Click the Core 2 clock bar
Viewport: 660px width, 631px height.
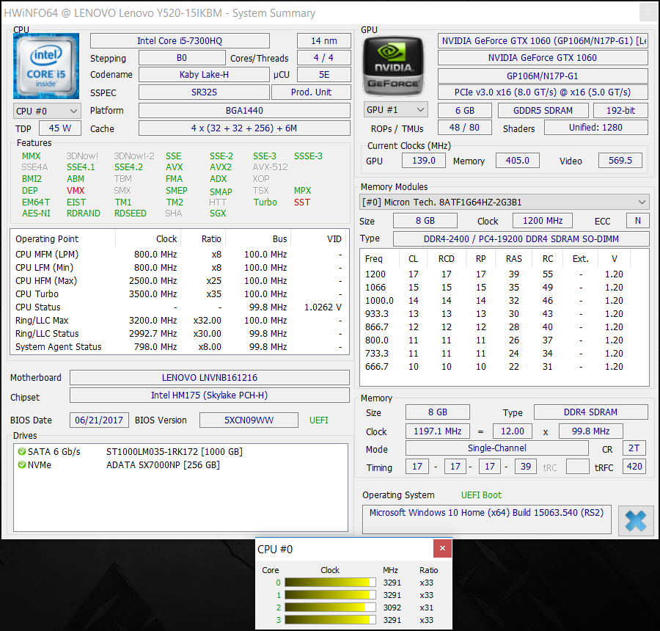330,608
